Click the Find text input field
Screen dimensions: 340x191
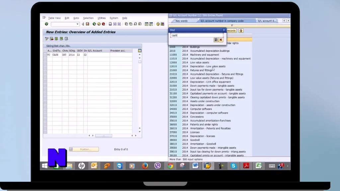tap(197, 35)
